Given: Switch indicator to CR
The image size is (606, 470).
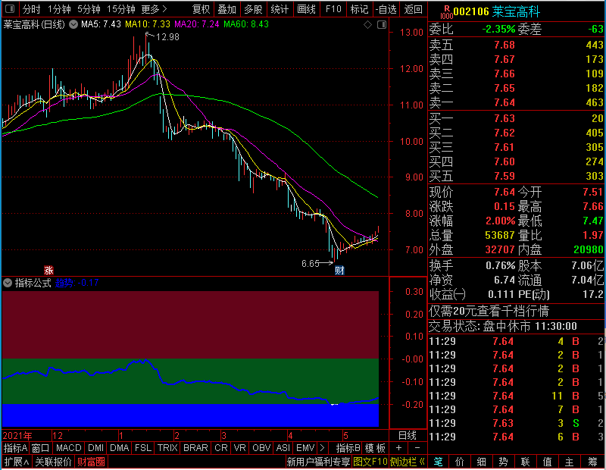Looking at the screenshot, I should pos(221,448).
